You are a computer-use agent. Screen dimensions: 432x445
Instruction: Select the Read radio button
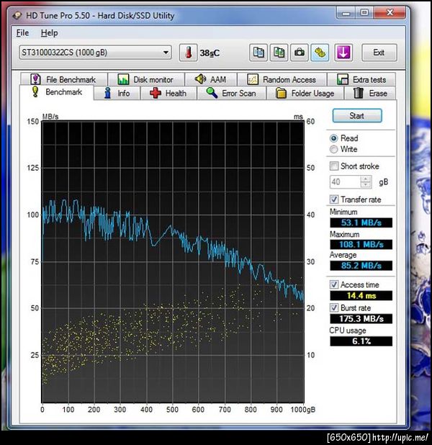tap(334, 138)
